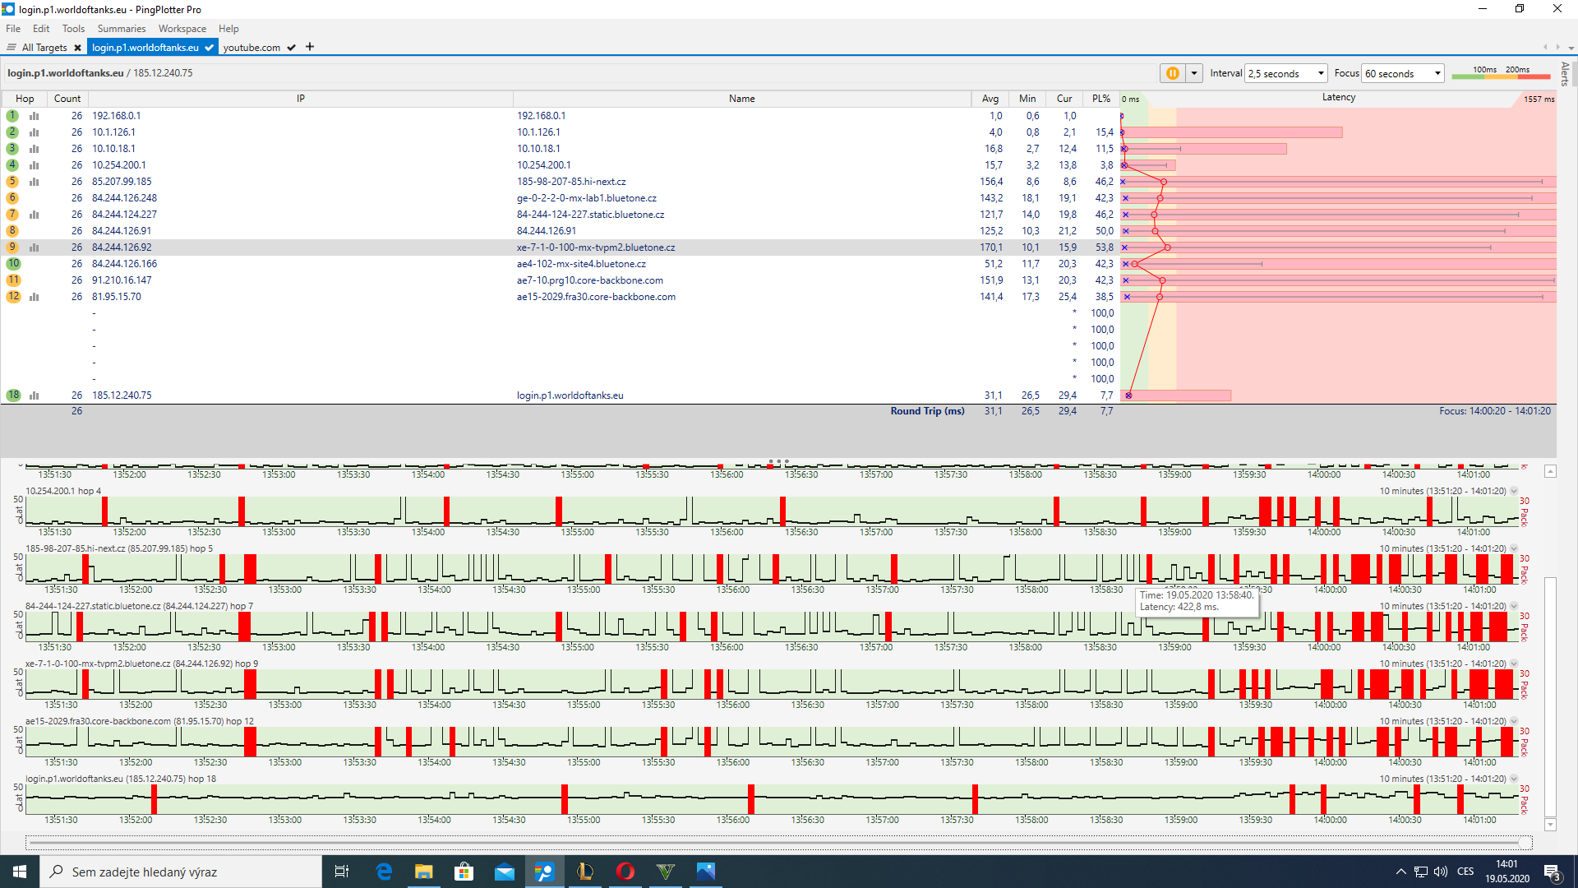The image size is (1578, 888).
Task: Pause the trace with the orange button
Action: pos(1172,73)
